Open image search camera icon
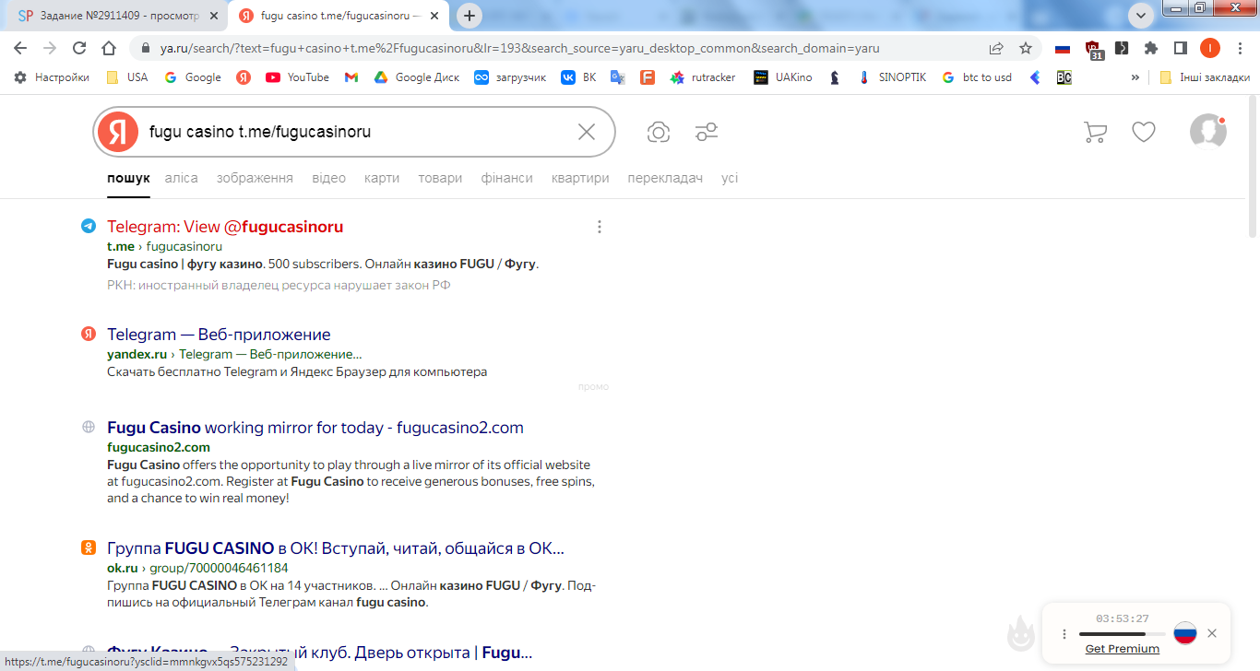Image resolution: width=1260 pixels, height=671 pixels. 659,132
